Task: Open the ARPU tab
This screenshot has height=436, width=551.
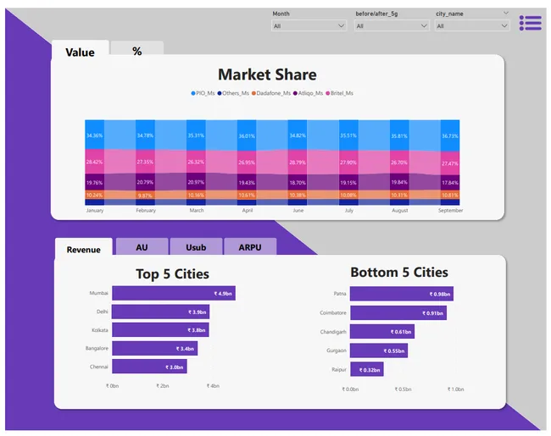Action: point(250,246)
